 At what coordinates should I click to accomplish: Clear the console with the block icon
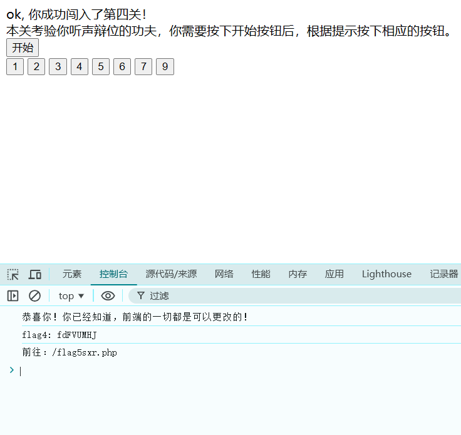[35, 296]
